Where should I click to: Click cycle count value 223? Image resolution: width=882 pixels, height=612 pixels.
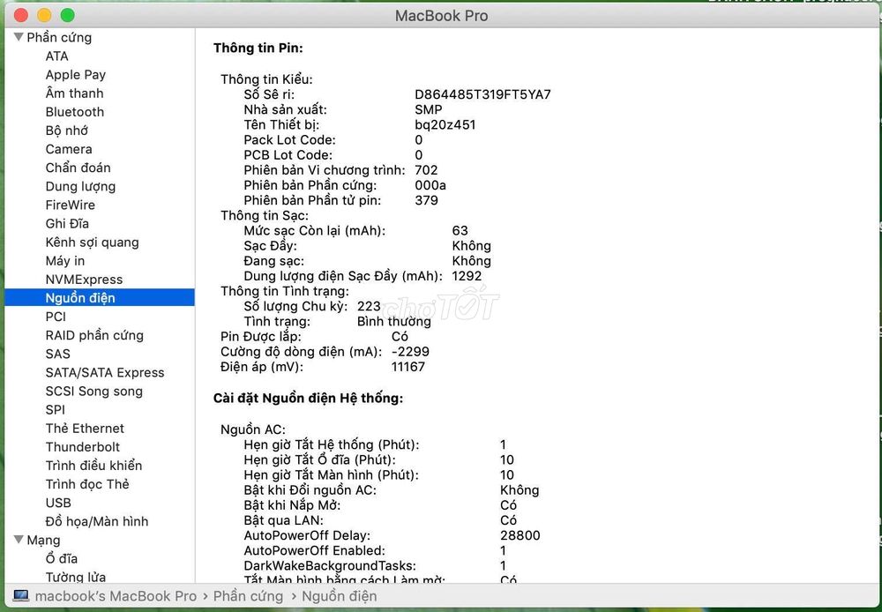tap(369, 306)
